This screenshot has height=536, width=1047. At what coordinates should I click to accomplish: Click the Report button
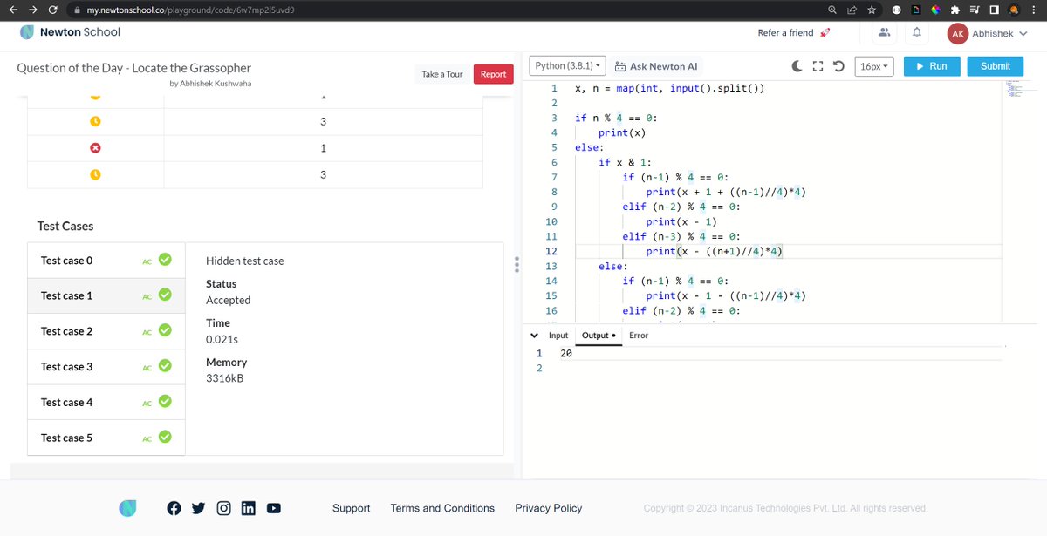[493, 74]
